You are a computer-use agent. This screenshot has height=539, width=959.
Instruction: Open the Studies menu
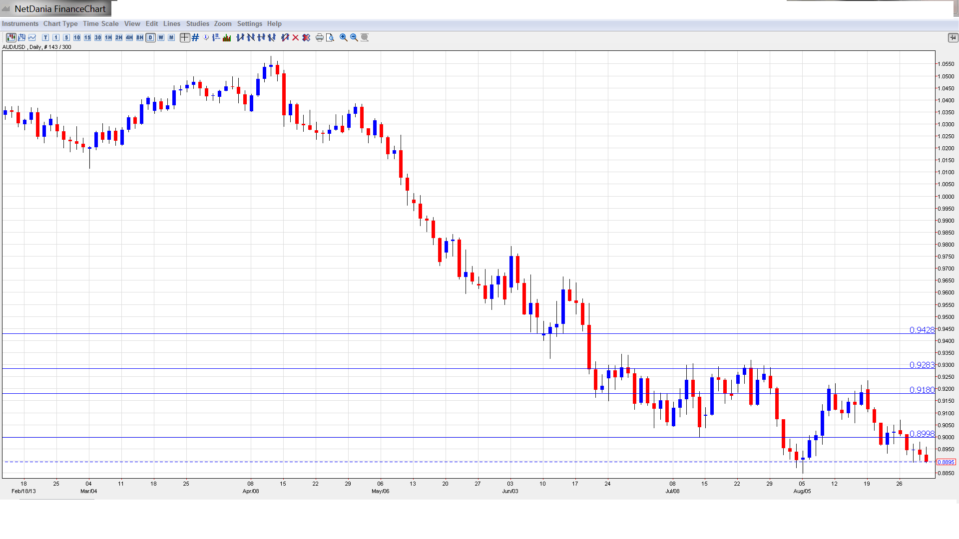point(197,23)
